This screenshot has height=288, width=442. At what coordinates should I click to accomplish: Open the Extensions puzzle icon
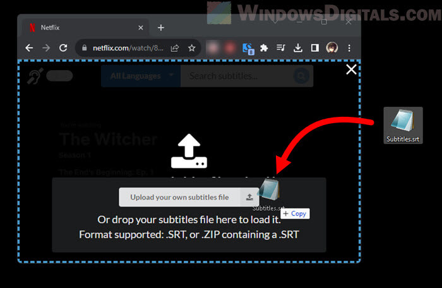[264, 48]
